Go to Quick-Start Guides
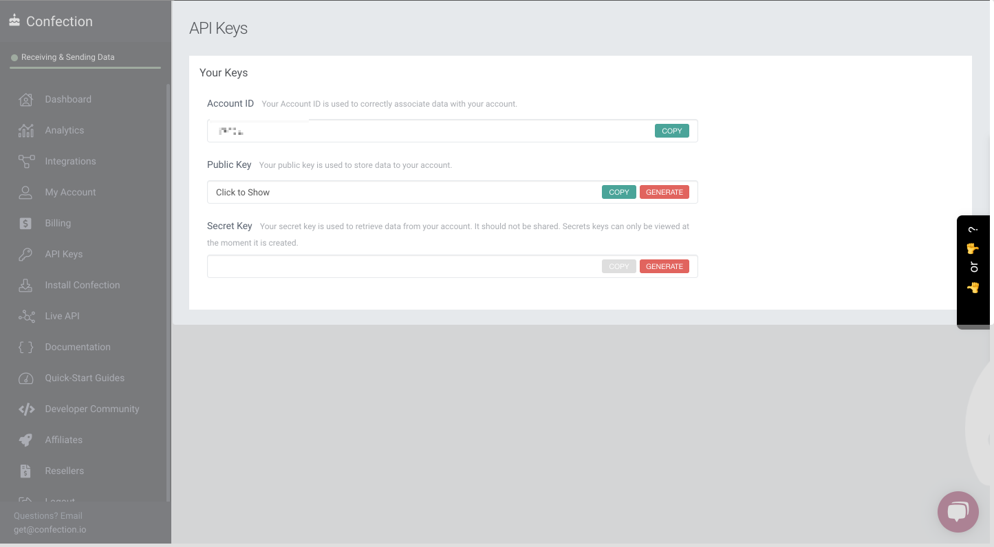Viewport: 994px width, 547px height. (x=85, y=378)
